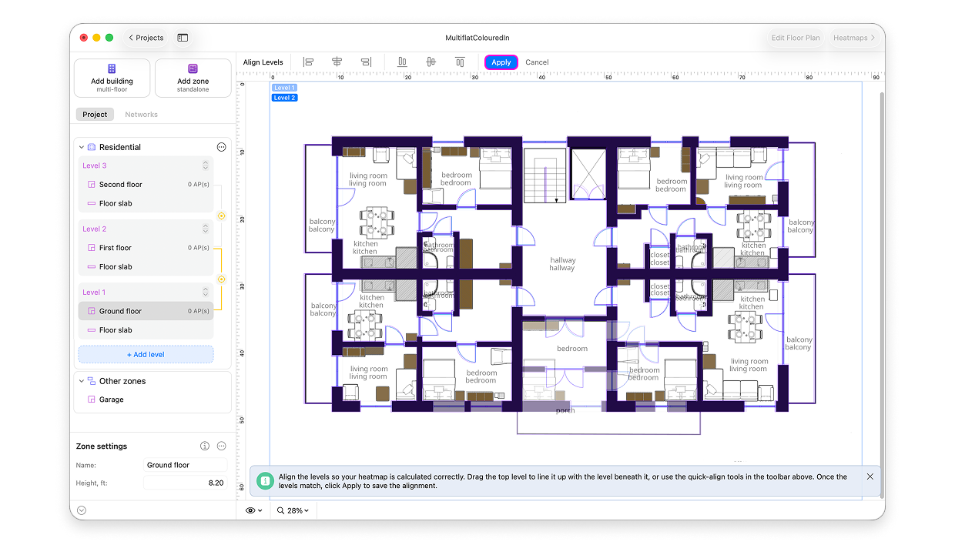Image resolution: width=955 pixels, height=545 pixels.
Task: Cancel the level alignment
Action: tap(537, 62)
